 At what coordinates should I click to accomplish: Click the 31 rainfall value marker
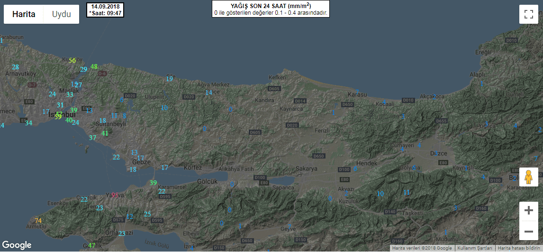tap(60, 105)
